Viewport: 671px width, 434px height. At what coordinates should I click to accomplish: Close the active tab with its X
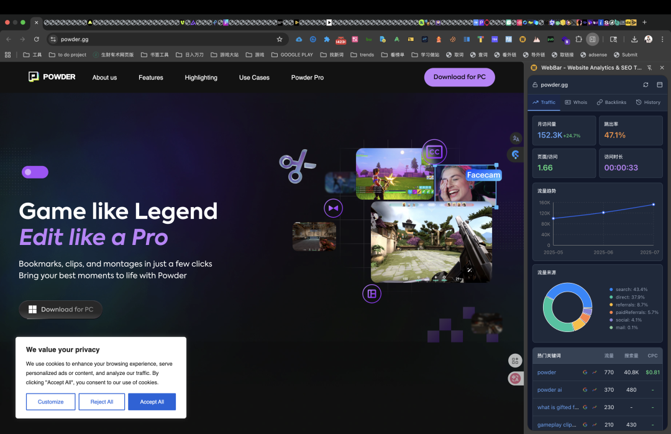click(x=37, y=22)
